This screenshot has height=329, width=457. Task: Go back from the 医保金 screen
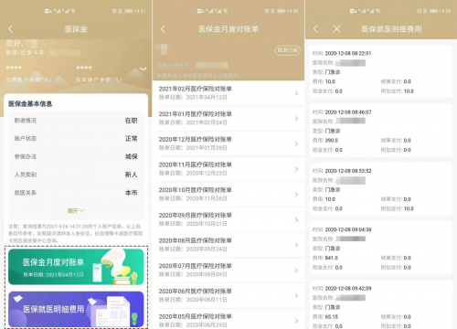(x=11, y=29)
